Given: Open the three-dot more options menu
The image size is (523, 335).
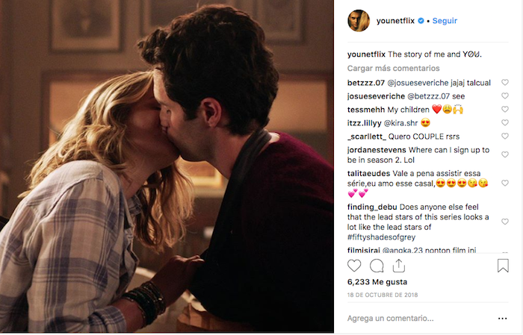Looking at the screenshot, I should [x=502, y=319].
